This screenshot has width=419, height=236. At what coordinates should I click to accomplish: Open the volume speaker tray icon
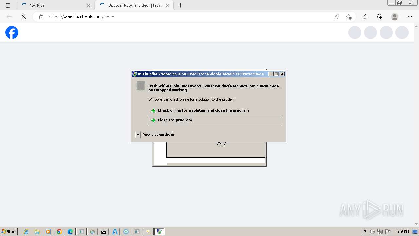[x=372, y=232]
